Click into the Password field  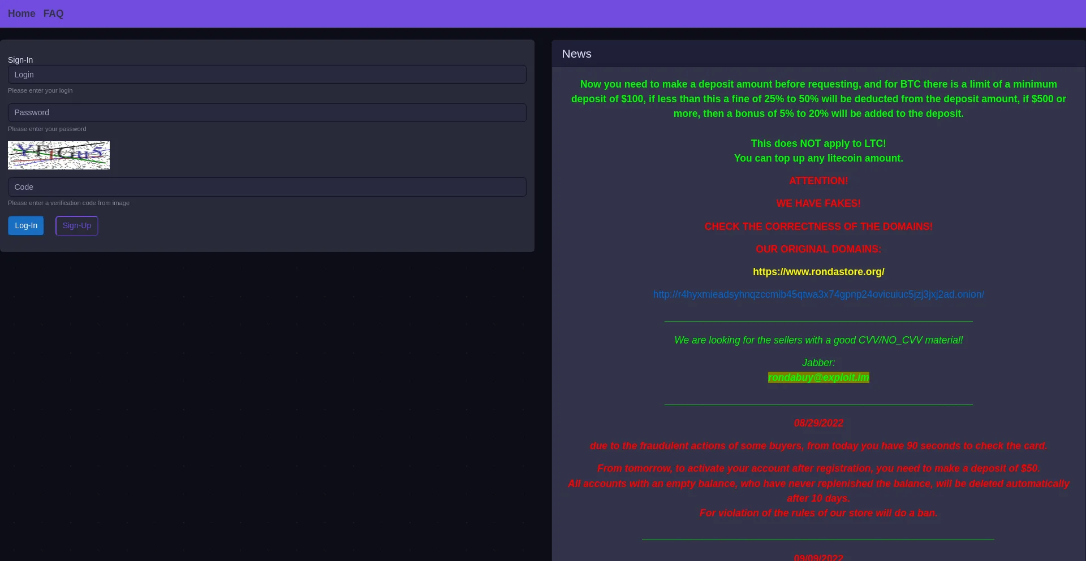[267, 112]
